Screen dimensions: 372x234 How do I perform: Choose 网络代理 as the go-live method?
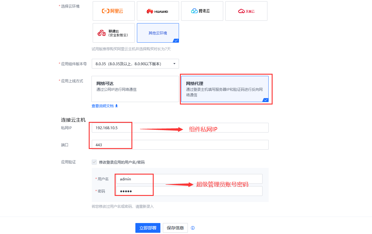point(225,89)
